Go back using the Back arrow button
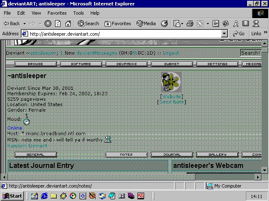269x201 pixels. (x=12, y=23)
